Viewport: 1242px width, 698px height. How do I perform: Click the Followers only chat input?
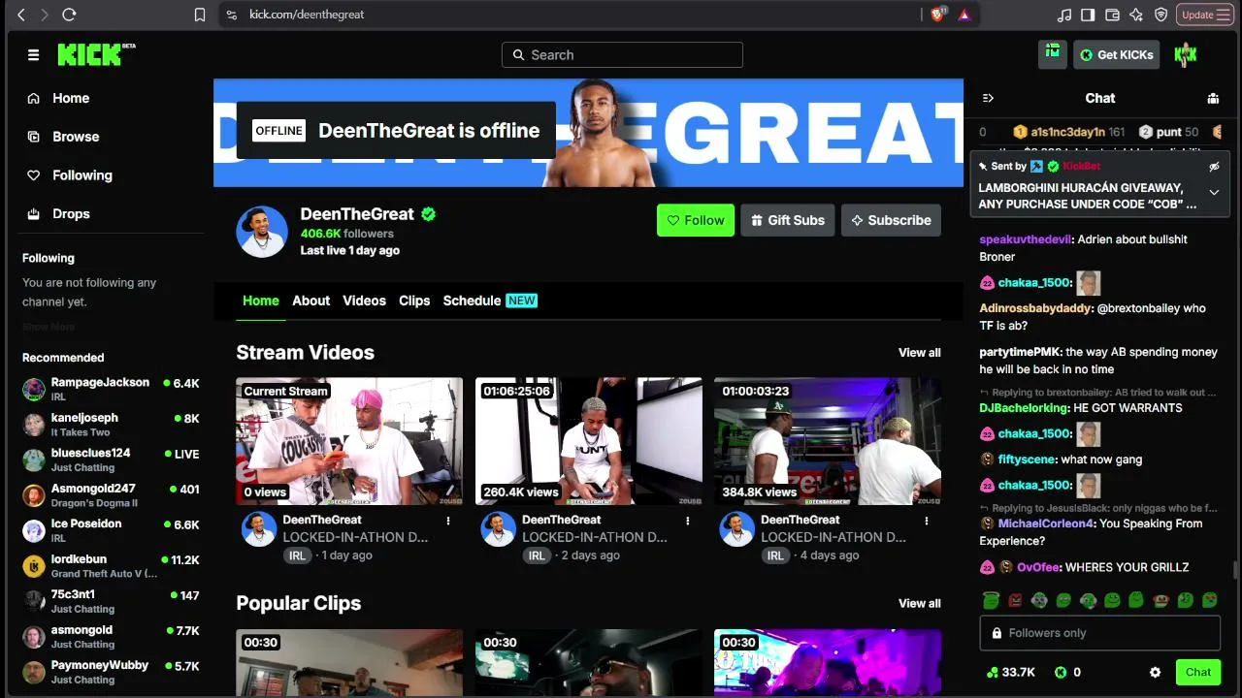click(x=1100, y=633)
